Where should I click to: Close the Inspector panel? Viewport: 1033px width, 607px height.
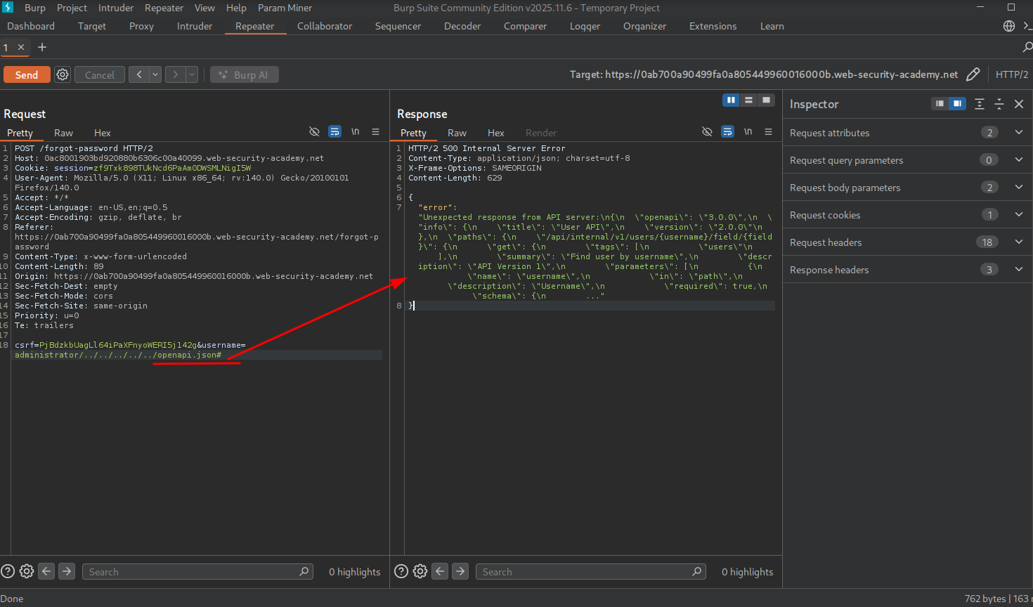point(1019,104)
